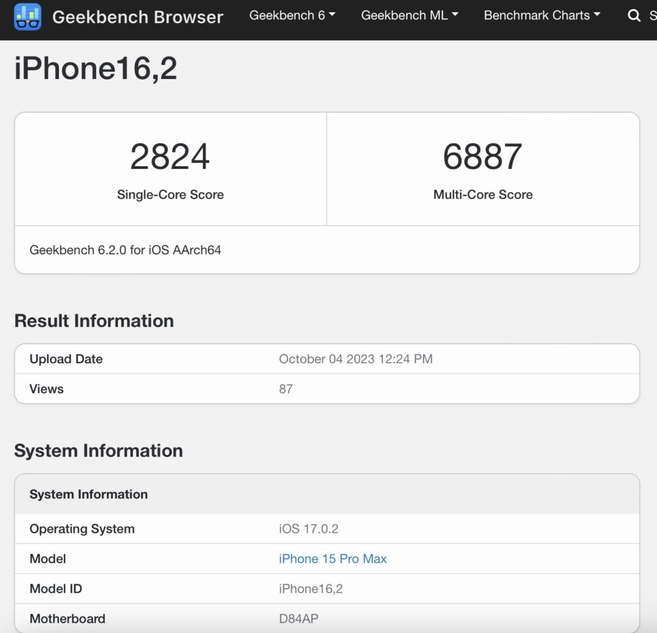Select the iPhone16,2 page heading
Image resolution: width=657 pixels, height=633 pixels.
[96, 68]
